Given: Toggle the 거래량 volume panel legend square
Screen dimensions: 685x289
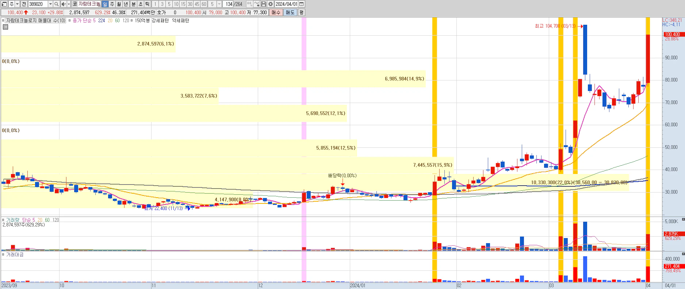Looking at the screenshot, I should [x=3, y=220].
